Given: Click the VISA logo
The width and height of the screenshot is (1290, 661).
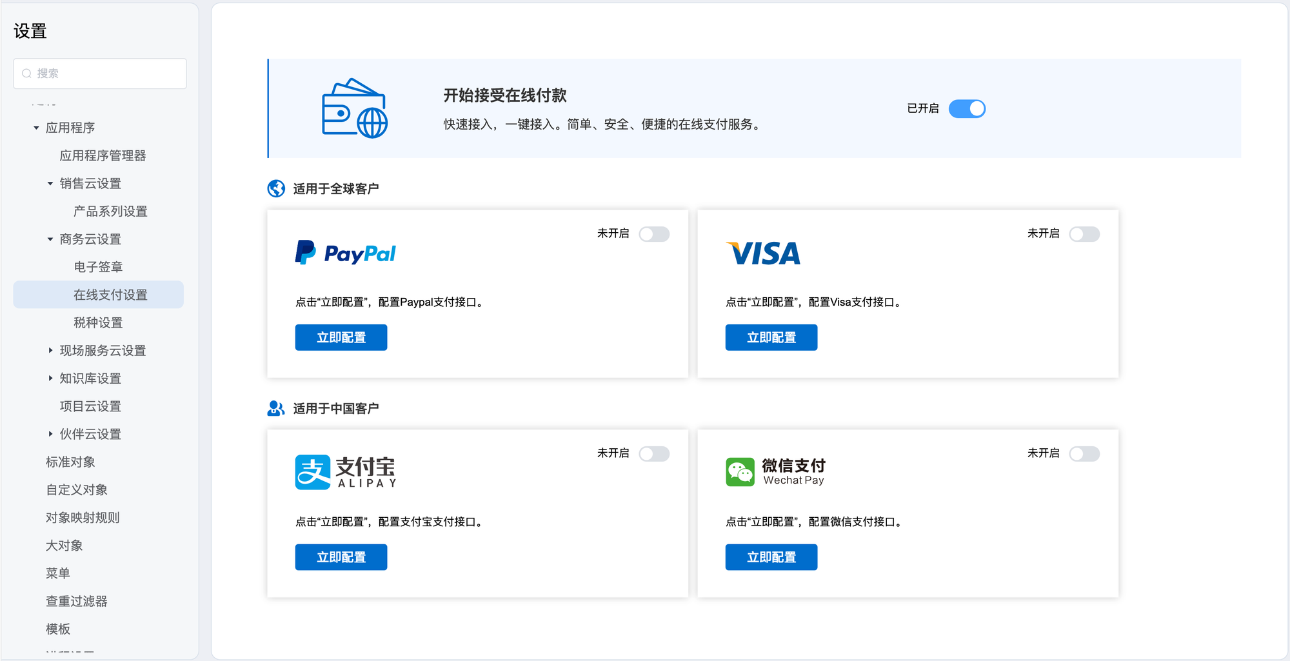Looking at the screenshot, I should pos(763,253).
